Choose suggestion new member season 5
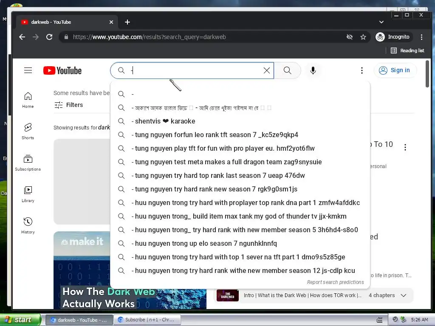The width and height of the screenshot is (435, 326). pos(240,230)
